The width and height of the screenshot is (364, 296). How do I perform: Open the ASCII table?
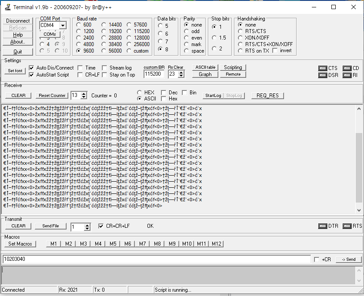point(205,67)
